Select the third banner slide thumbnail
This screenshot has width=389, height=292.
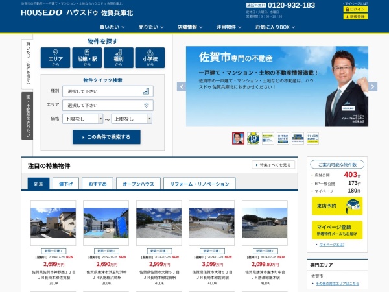tap(268, 138)
